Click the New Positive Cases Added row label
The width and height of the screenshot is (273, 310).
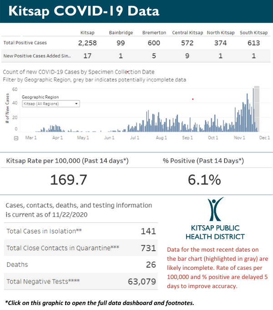[37, 56]
